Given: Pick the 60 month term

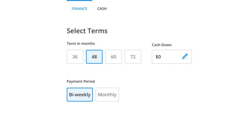Looking at the screenshot, I should (113, 57).
